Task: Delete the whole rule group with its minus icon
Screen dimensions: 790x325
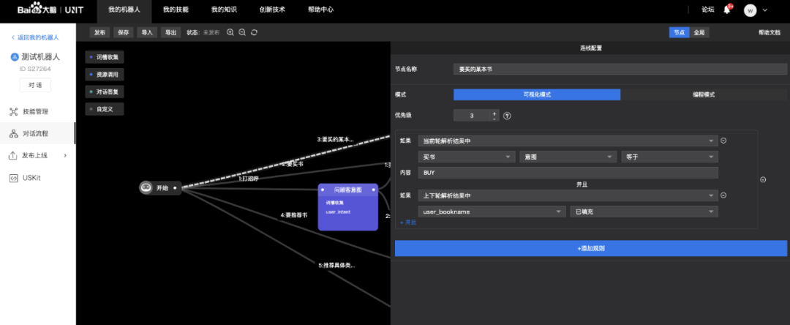Action: [763, 179]
